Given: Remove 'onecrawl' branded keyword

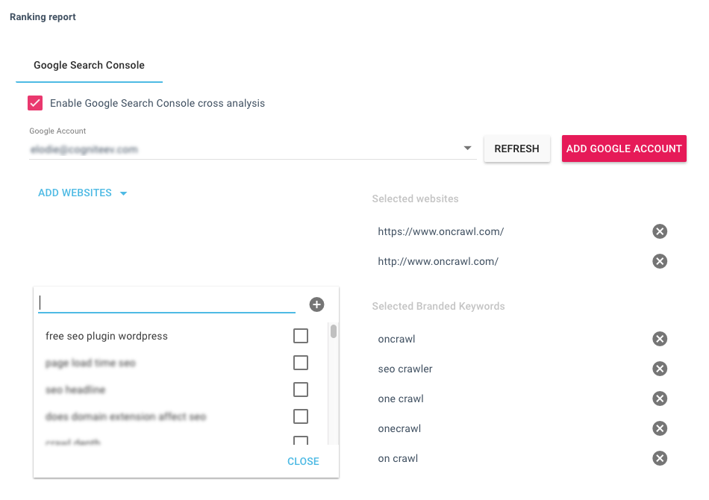Looking at the screenshot, I should click(x=660, y=428).
